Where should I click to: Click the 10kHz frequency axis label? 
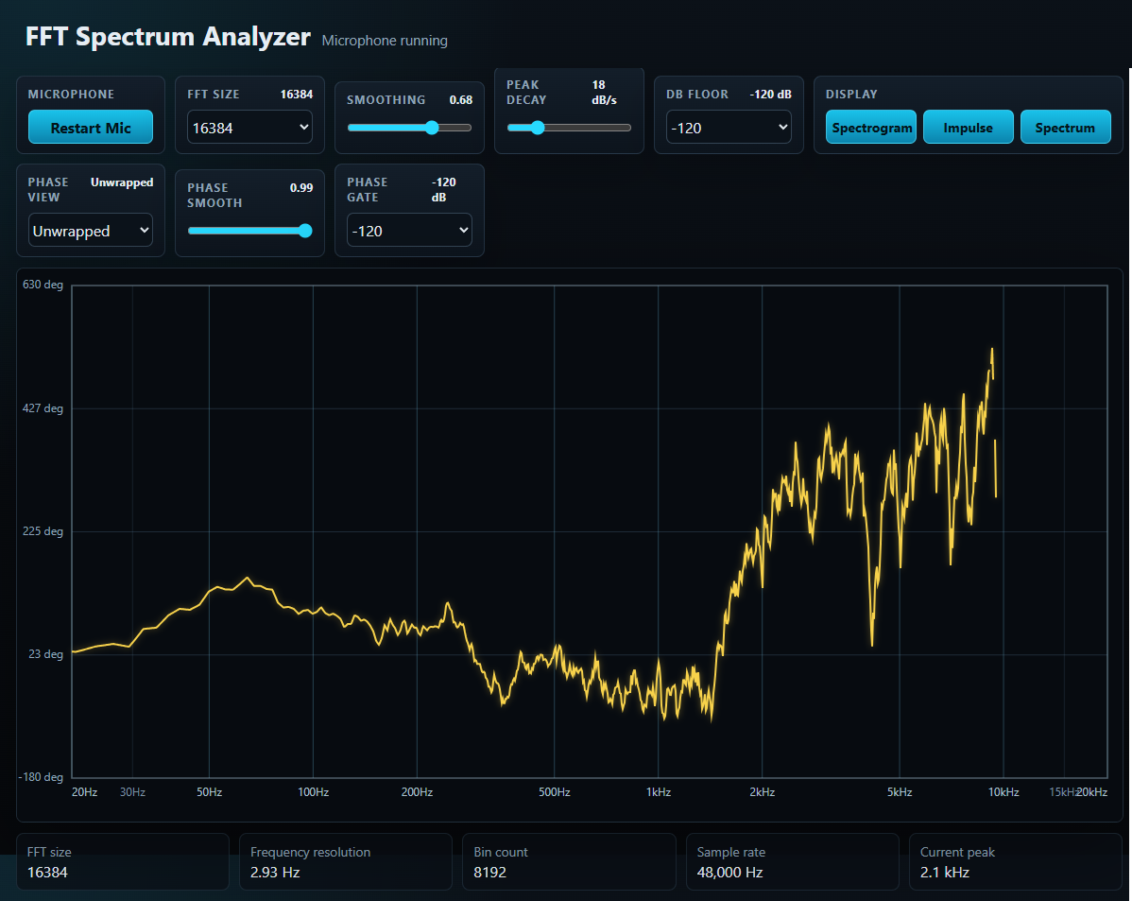click(1003, 792)
